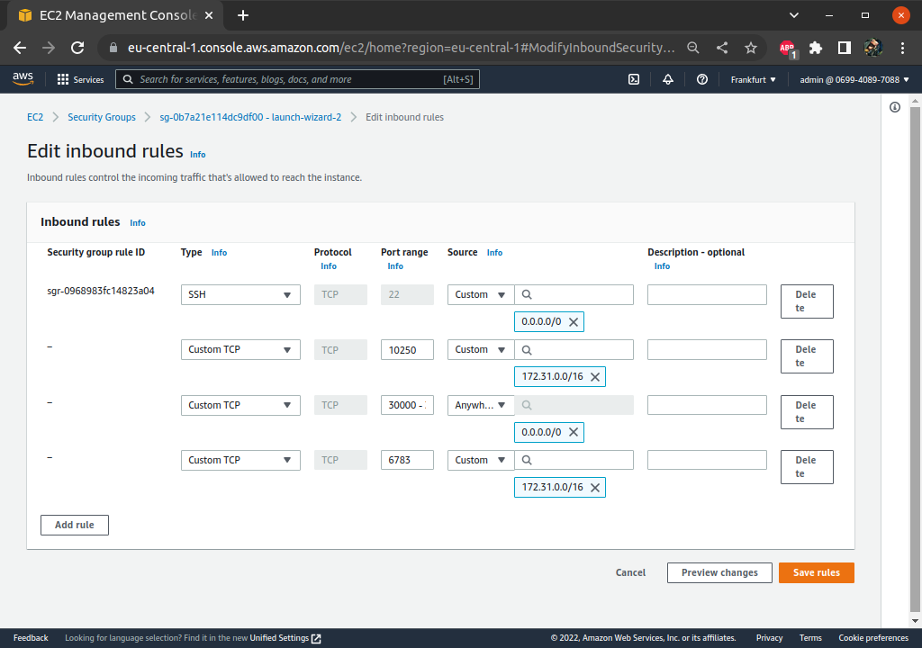The image size is (922, 648).
Task: Close the EC2 Management Console tab
Action: (x=209, y=15)
